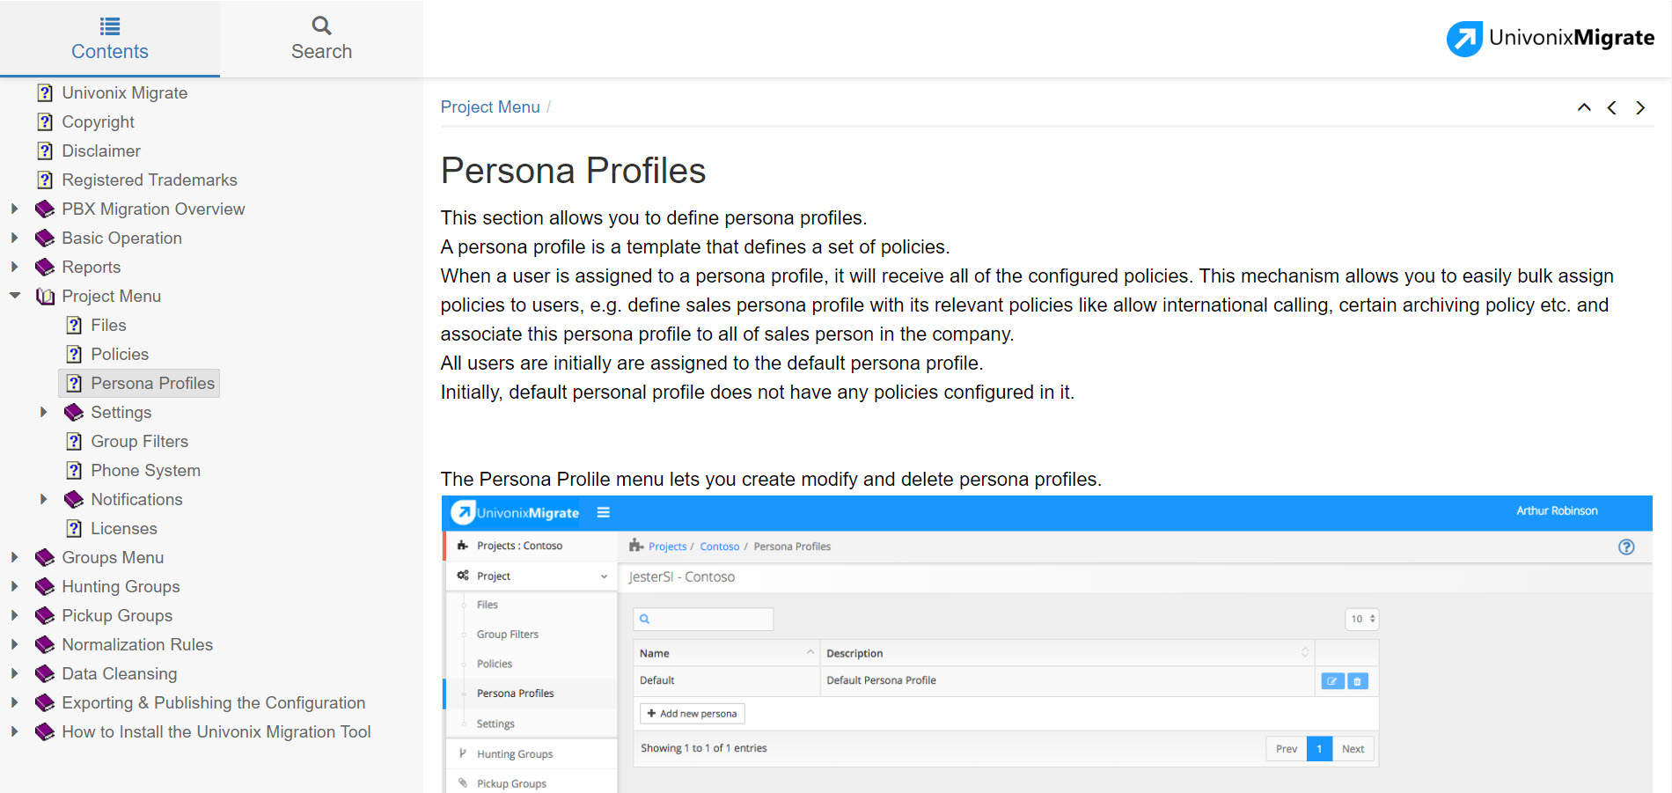The image size is (1672, 793).
Task: Click the Basic Operation book icon
Action: coord(45,238)
